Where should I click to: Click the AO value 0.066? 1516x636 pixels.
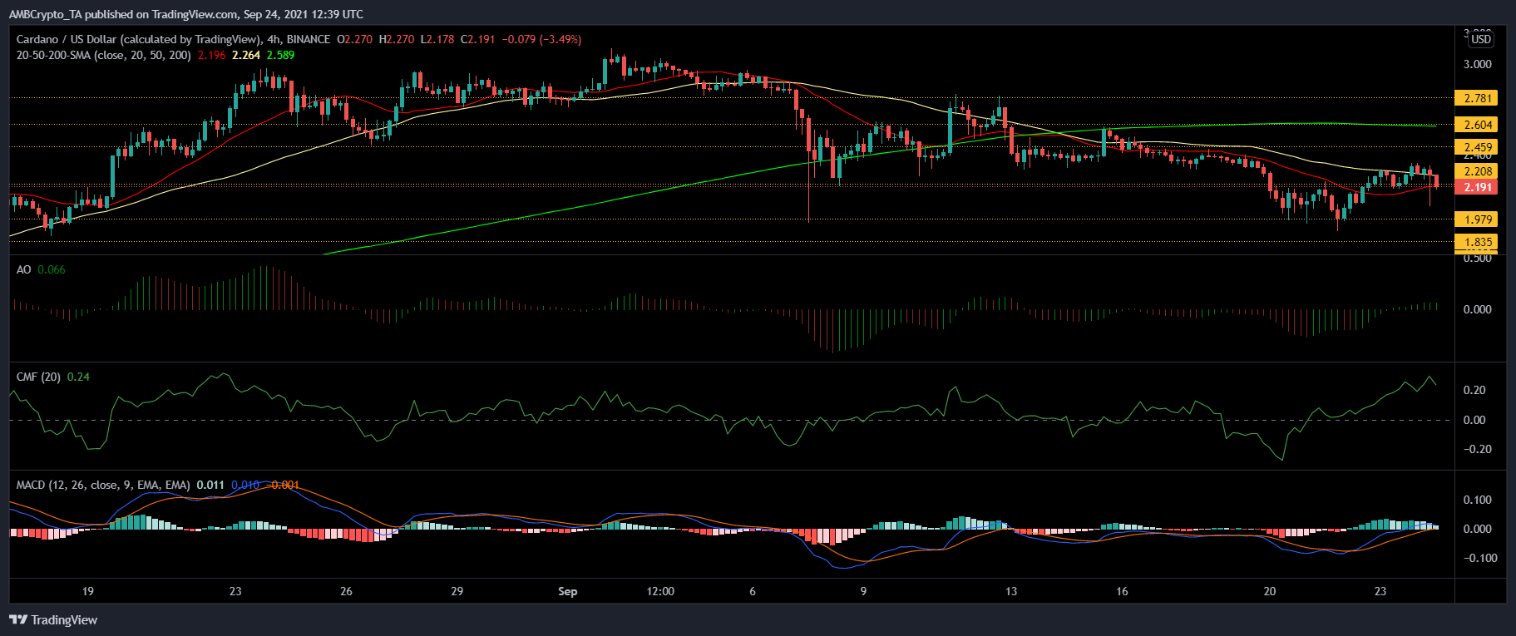tap(52, 269)
